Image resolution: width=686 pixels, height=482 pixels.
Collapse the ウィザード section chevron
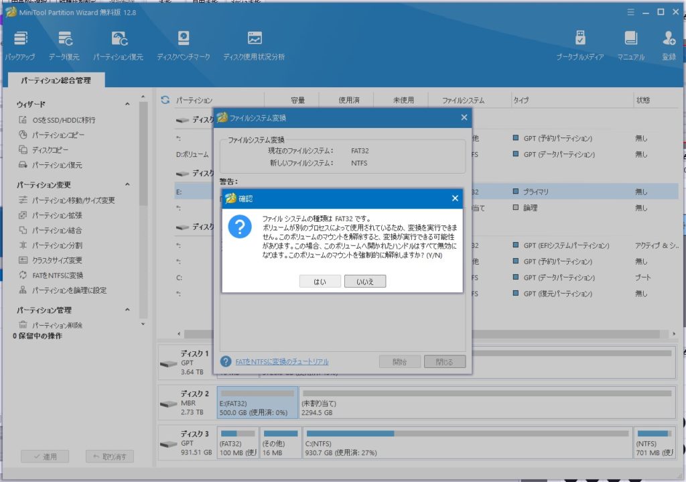(x=127, y=105)
